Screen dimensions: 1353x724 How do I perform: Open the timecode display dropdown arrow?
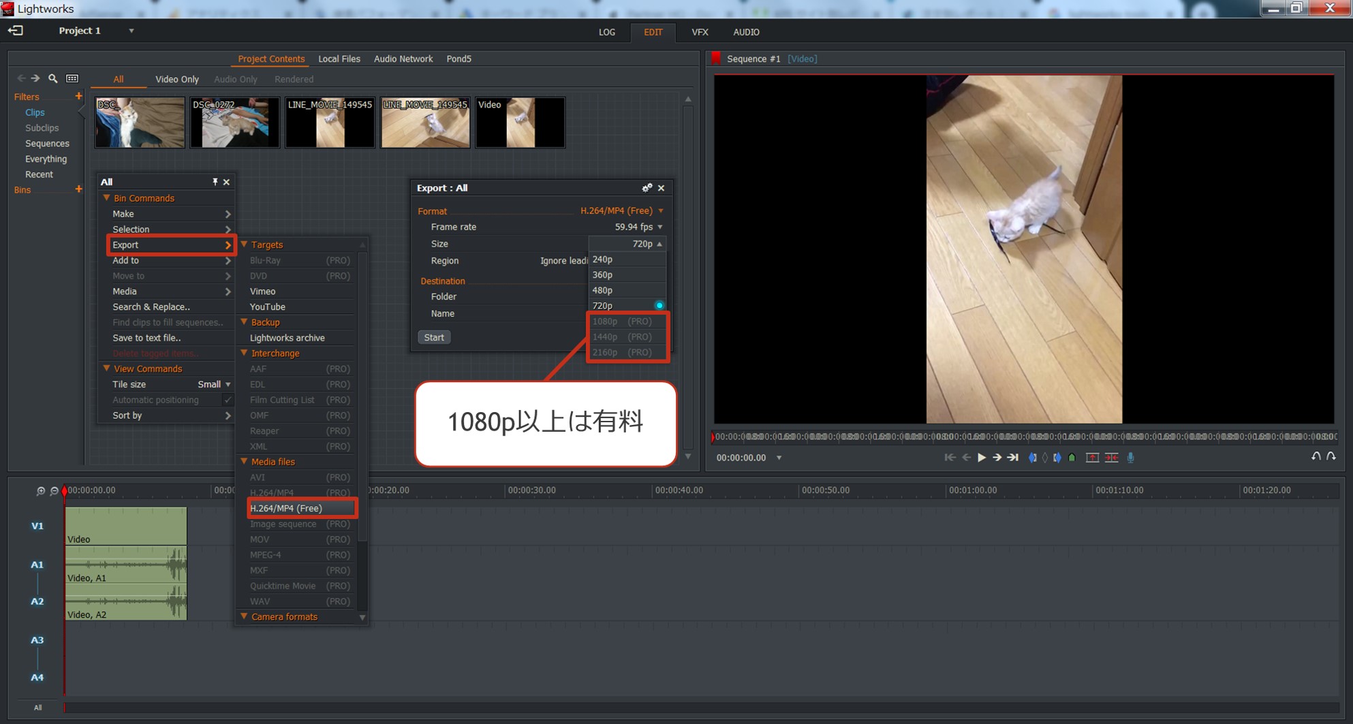pos(779,458)
